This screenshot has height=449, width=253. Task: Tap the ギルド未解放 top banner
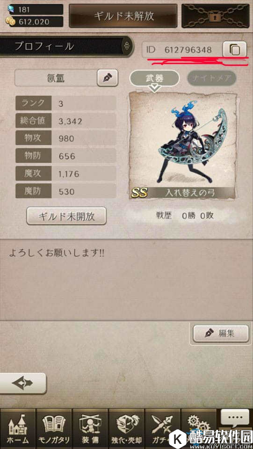coord(124,16)
